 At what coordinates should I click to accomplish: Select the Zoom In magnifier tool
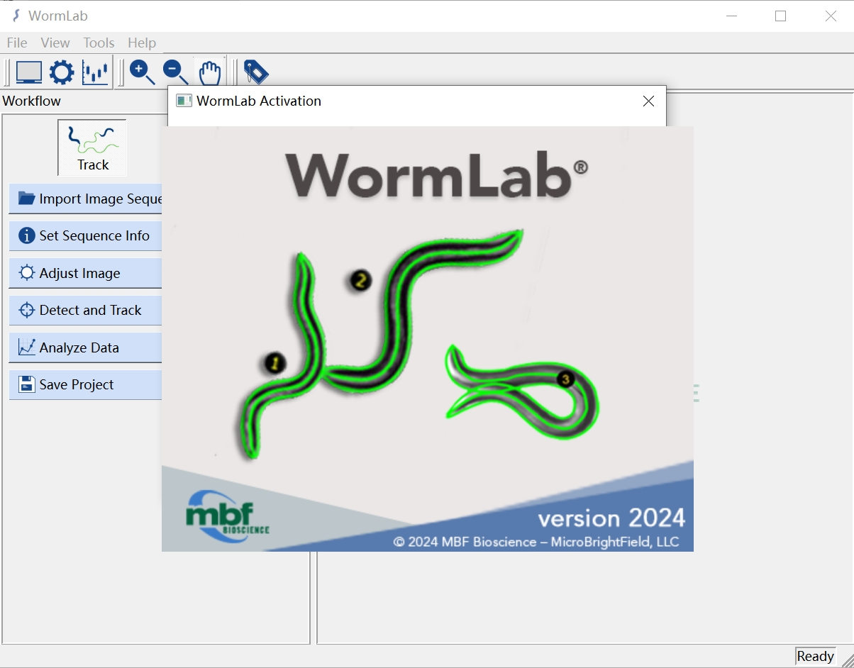click(x=142, y=72)
